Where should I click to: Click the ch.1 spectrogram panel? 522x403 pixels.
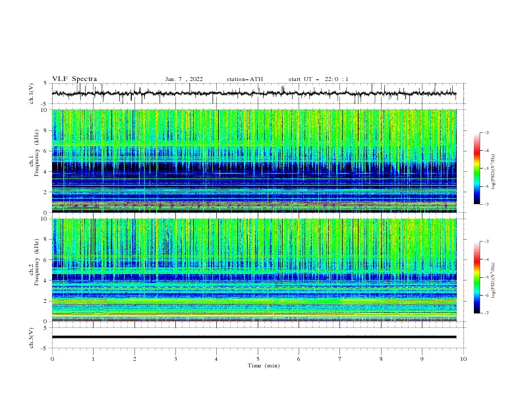point(254,161)
